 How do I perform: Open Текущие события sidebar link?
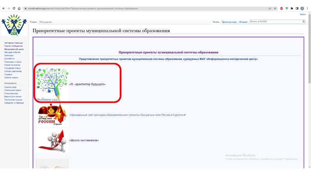point(12,52)
